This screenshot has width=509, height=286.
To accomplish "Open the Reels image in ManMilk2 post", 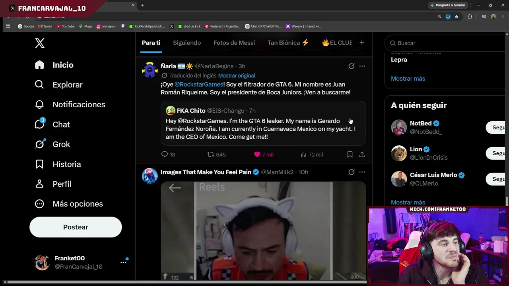I will [x=263, y=231].
